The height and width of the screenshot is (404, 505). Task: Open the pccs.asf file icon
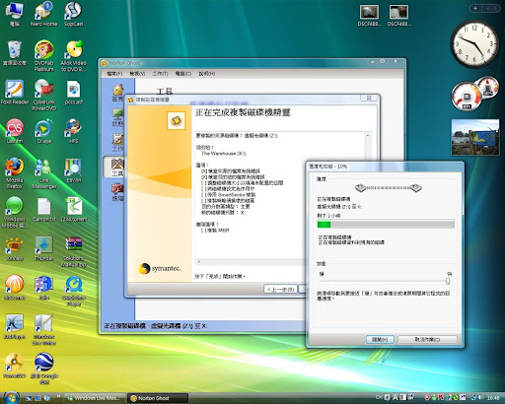coord(73,93)
